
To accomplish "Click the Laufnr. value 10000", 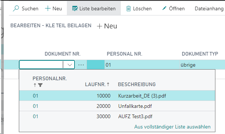I will pyautogui.click(x=103, y=96).
